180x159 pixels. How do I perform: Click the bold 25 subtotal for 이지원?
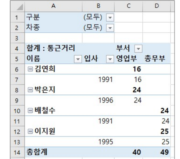[x=157, y=131]
